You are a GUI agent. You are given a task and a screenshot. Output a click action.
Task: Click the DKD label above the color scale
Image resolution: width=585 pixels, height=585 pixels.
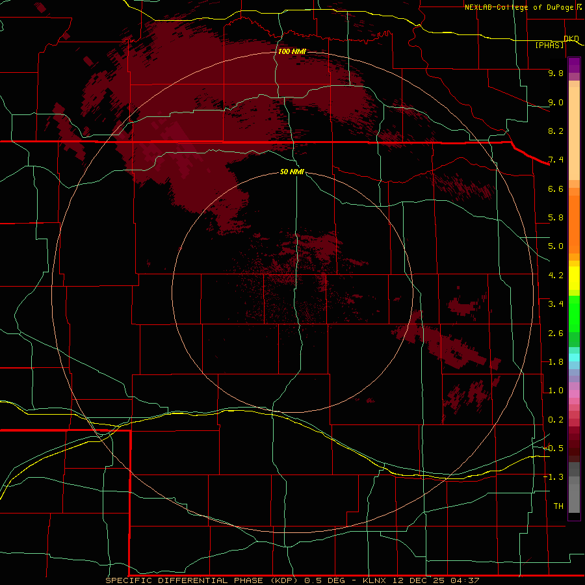pos(571,38)
